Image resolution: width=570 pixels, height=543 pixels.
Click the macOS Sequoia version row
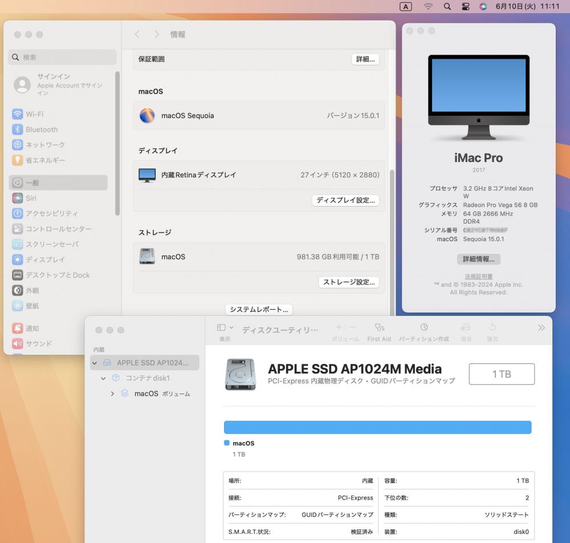coord(259,116)
